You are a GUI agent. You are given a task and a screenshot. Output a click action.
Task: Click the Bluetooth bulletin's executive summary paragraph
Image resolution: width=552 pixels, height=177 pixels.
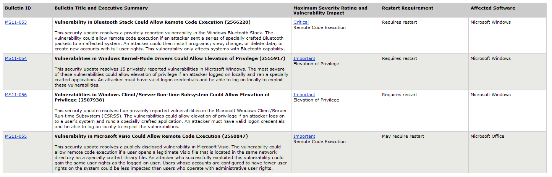[170, 41]
